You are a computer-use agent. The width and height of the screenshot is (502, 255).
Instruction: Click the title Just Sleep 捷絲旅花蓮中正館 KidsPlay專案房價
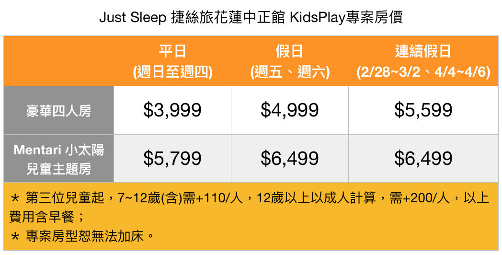pyautogui.click(x=251, y=17)
